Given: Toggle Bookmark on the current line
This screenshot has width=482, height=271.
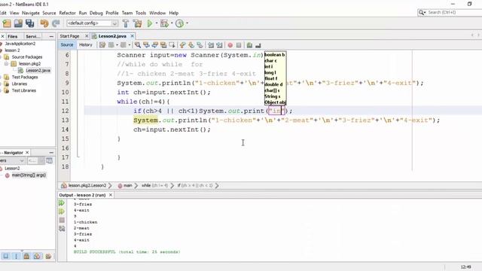Looking at the screenshot, I should (200, 45).
